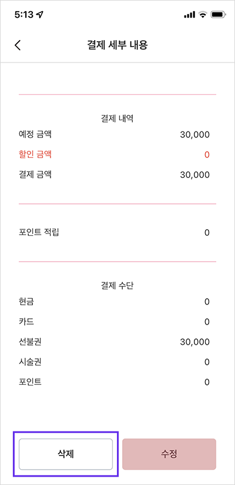Tap the 결제 금액 label
The height and width of the screenshot is (485, 235).
35,174
